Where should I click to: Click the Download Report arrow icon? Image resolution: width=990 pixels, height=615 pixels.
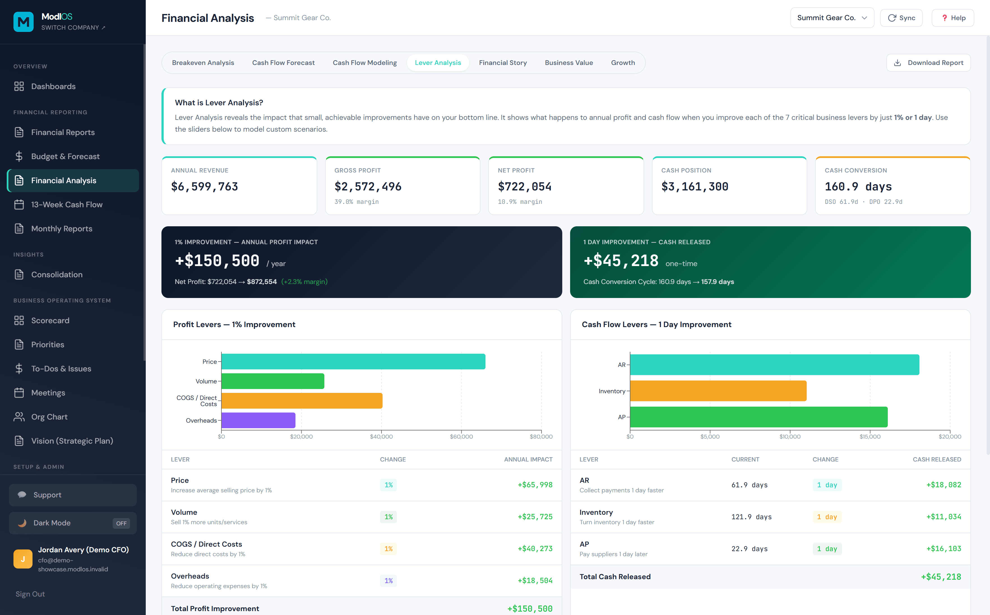[x=897, y=63]
